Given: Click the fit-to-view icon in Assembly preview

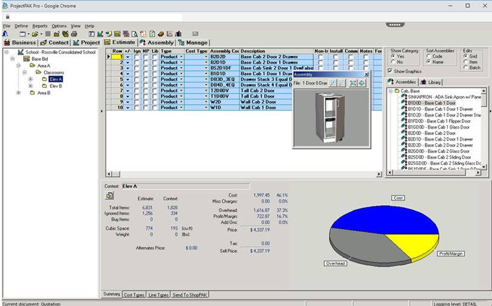Looking at the screenshot, I should click(x=353, y=83).
